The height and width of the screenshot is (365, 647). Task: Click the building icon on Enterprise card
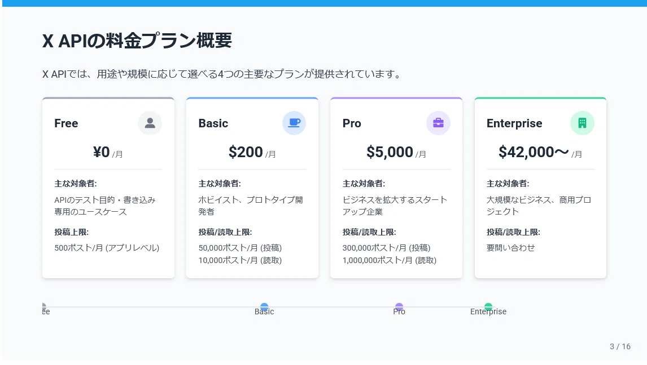582,123
